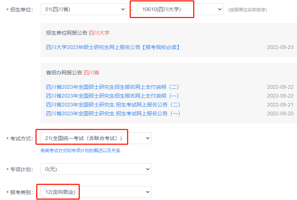Open 四川省 网上支付说明（二） link

tap(113, 87)
